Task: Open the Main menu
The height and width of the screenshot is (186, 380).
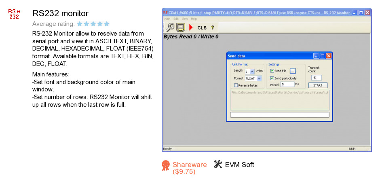Action: pos(167,19)
